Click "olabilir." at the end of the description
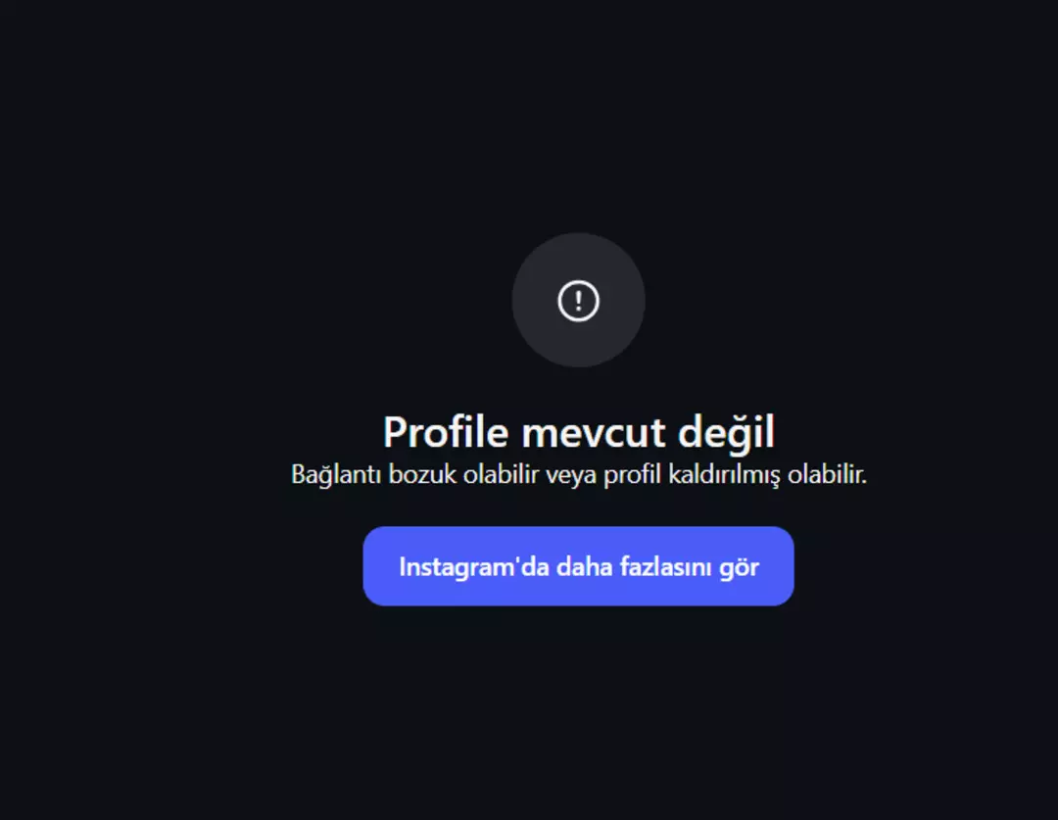The height and width of the screenshot is (820, 1058). pyautogui.click(x=827, y=474)
